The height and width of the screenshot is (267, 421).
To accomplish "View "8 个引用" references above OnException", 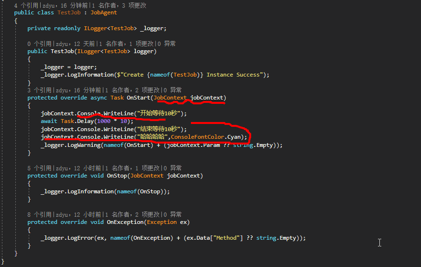I will pos(40,214).
